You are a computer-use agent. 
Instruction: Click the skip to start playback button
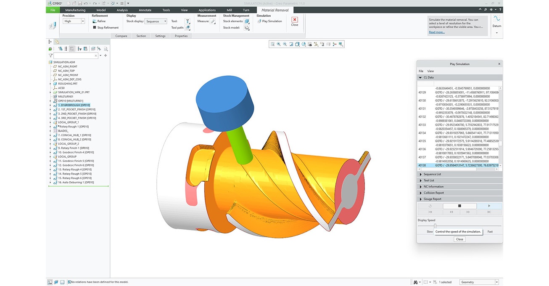[x=430, y=212]
